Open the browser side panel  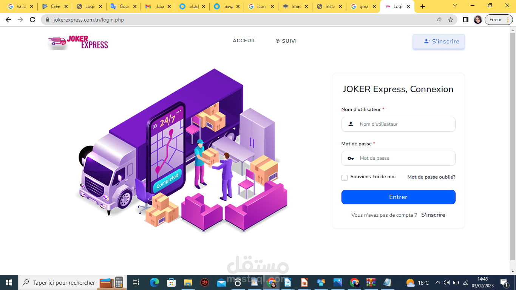465,20
